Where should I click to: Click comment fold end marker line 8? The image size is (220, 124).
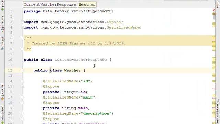point(22,49)
